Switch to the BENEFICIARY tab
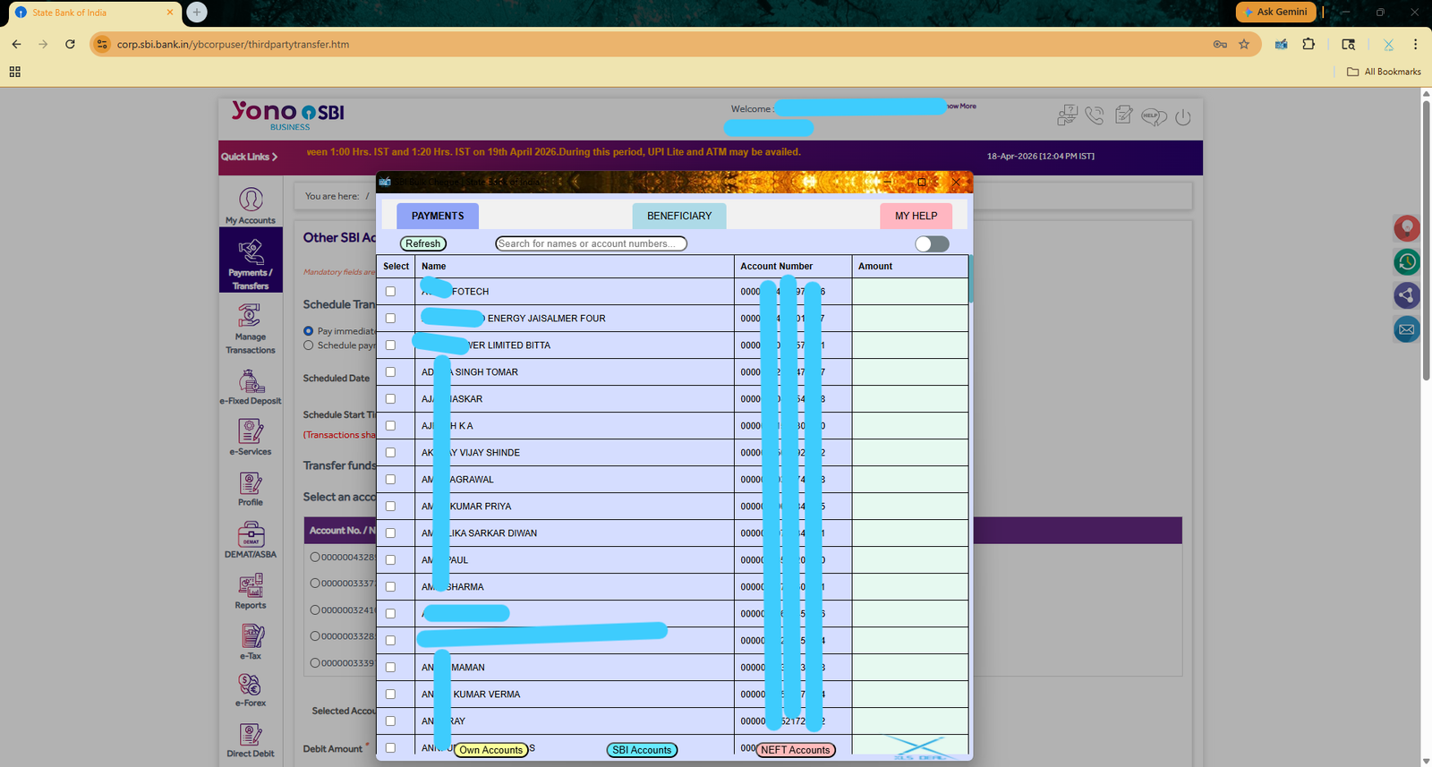 tap(679, 216)
